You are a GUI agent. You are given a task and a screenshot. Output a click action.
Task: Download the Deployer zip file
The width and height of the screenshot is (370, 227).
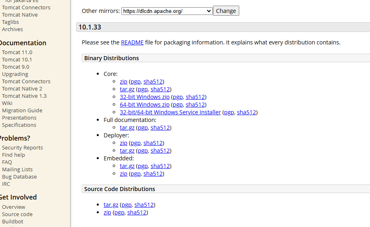(123, 143)
